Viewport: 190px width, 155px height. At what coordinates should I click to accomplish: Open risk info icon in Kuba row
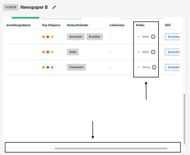click(x=153, y=52)
